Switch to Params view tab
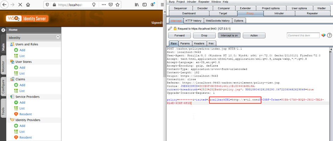This screenshot has height=141, width=333. coord(185,43)
